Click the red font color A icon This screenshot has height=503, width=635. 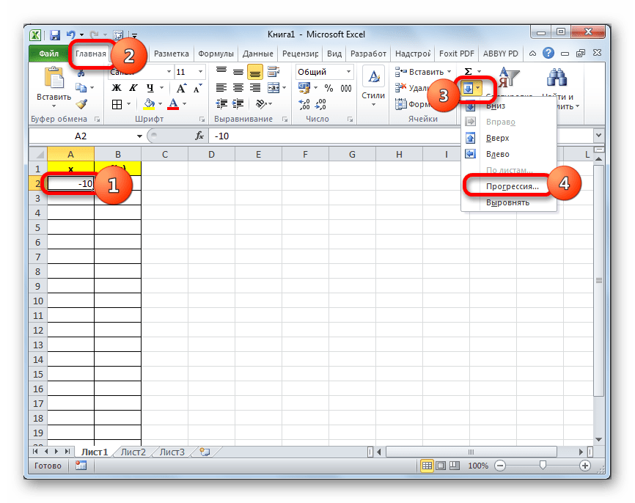click(173, 105)
